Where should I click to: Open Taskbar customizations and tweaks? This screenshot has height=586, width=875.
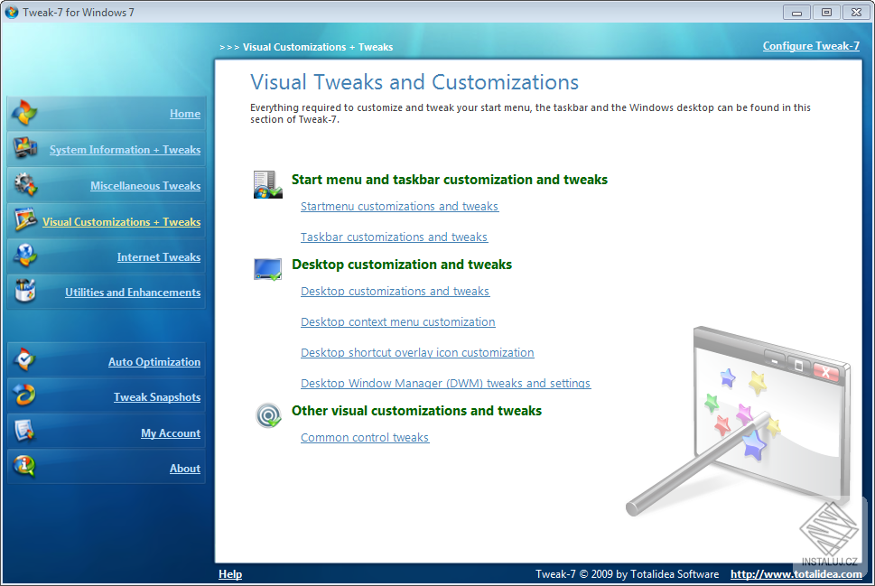(394, 237)
